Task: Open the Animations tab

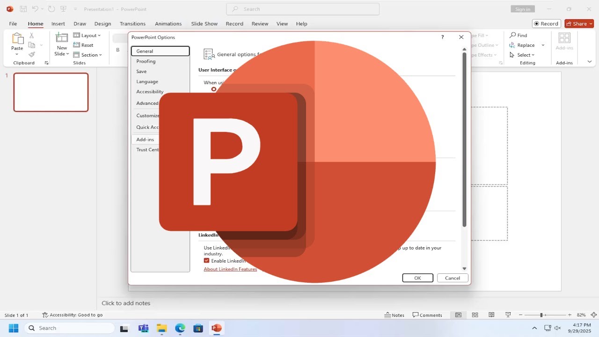Action: pos(168,23)
